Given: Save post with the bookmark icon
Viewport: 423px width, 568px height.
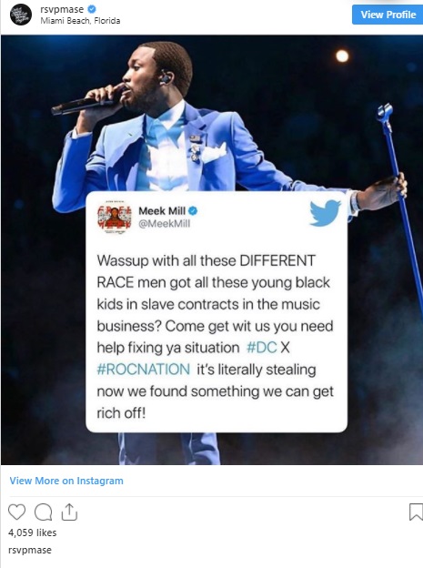Looking at the screenshot, I should click(x=416, y=512).
